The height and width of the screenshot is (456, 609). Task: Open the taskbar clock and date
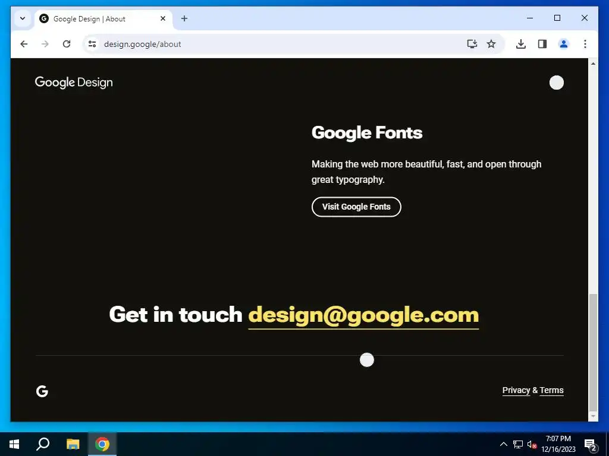coord(558,444)
